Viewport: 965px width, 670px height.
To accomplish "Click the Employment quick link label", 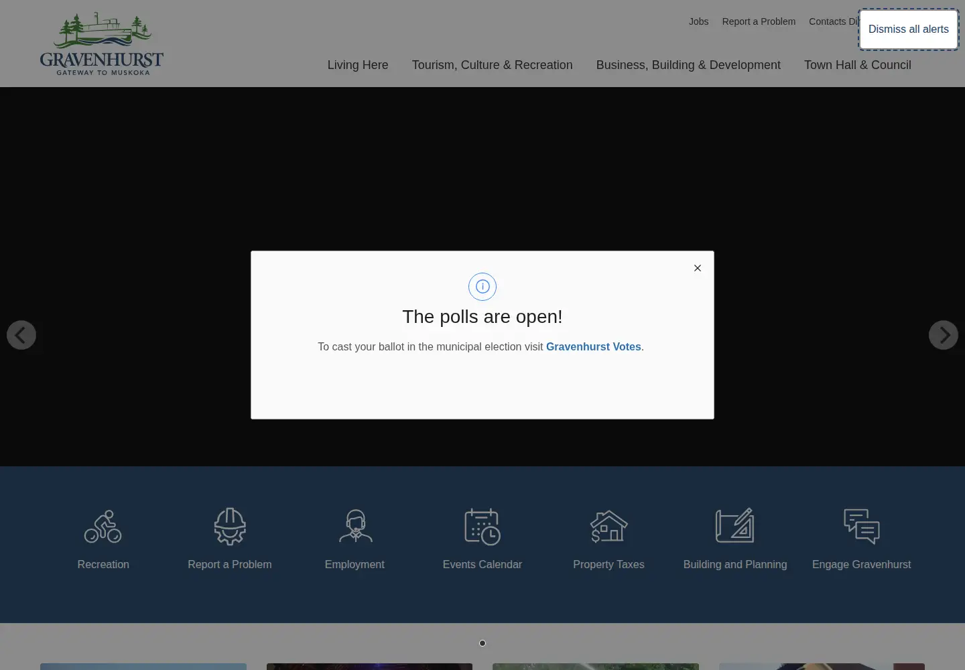I will 355,565.
